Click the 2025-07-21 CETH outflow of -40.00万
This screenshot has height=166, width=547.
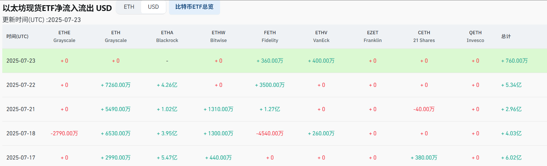click(x=424, y=109)
